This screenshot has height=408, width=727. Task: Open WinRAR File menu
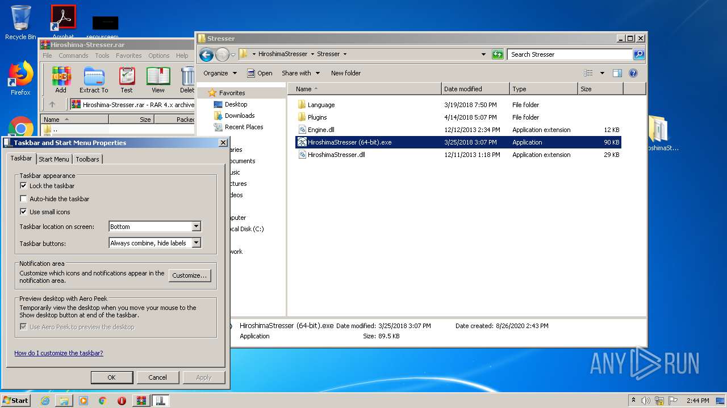tap(47, 56)
